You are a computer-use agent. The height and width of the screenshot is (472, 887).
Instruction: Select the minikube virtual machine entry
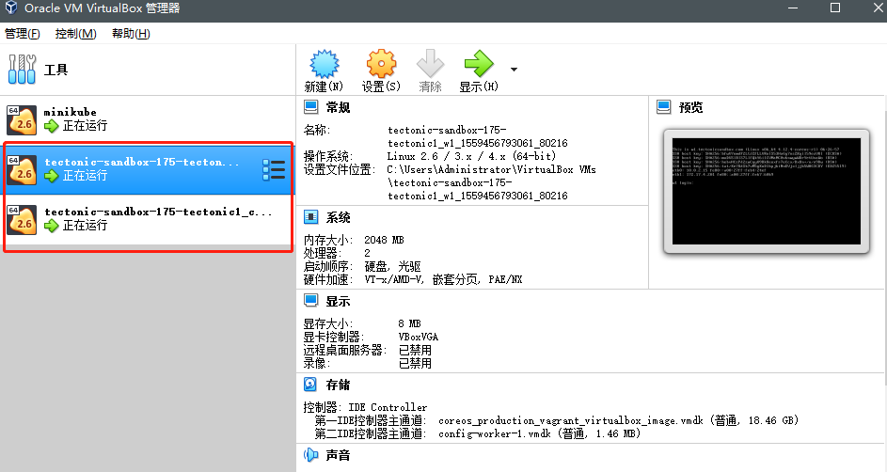point(149,119)
